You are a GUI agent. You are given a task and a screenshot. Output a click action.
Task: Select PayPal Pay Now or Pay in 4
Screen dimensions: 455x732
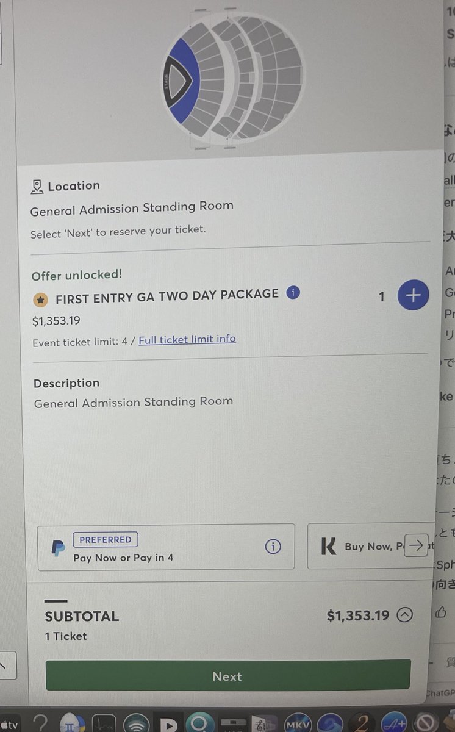pyautogui.click(x=166, y=547)
